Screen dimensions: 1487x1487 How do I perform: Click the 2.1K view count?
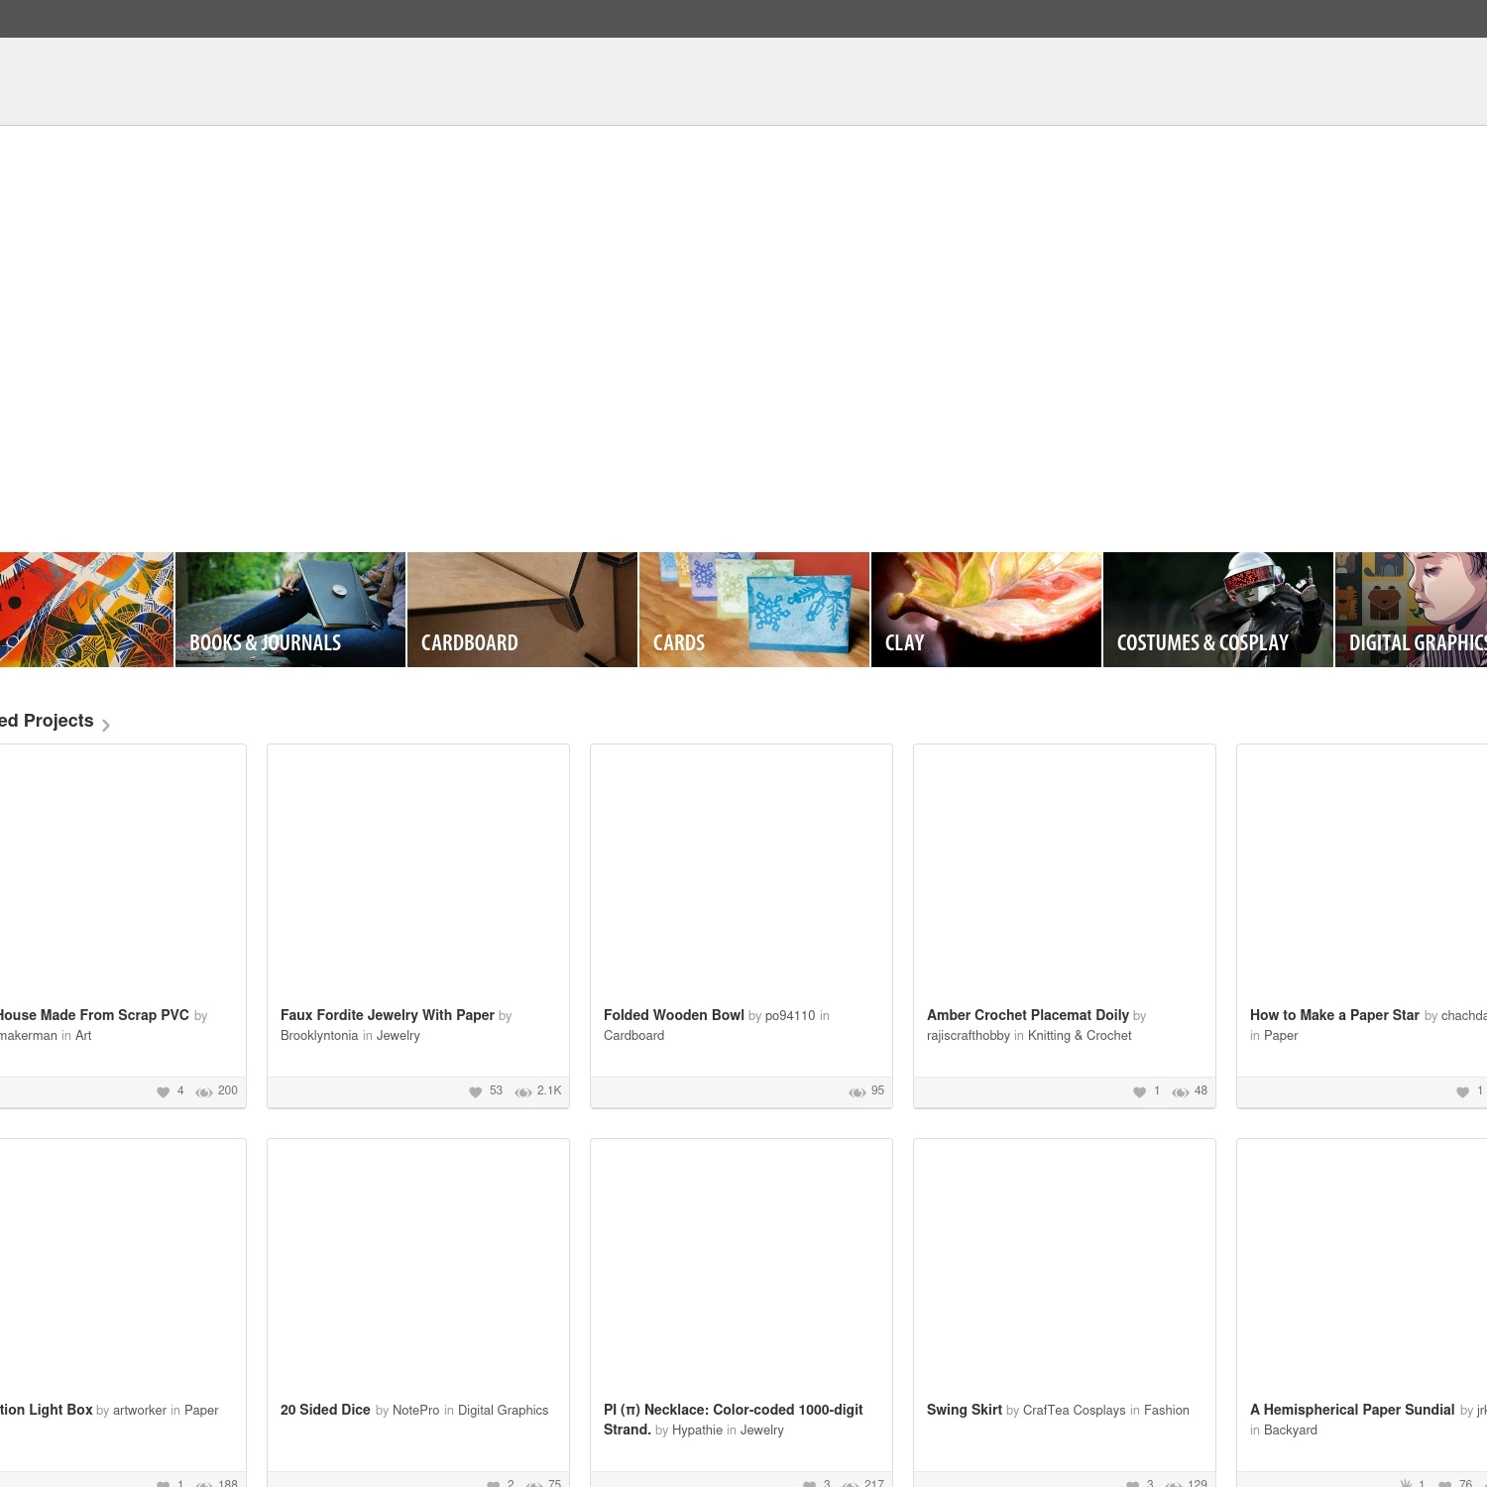click(549, 1090)
